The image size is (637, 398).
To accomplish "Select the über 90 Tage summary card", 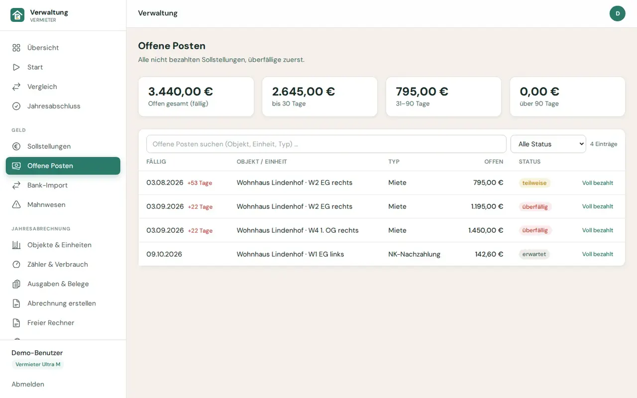I will 568,97.
